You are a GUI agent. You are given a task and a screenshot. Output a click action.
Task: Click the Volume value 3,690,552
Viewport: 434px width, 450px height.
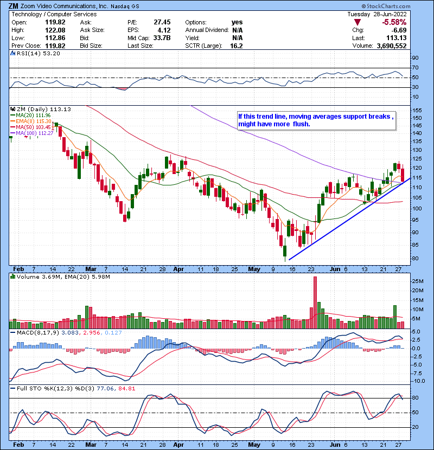click(392, 46)
